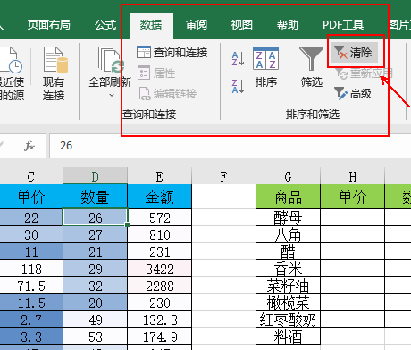Screen dimensions: 411x350
Task: Select column E header
Action: pyautogui.click(x=160, y=176)
